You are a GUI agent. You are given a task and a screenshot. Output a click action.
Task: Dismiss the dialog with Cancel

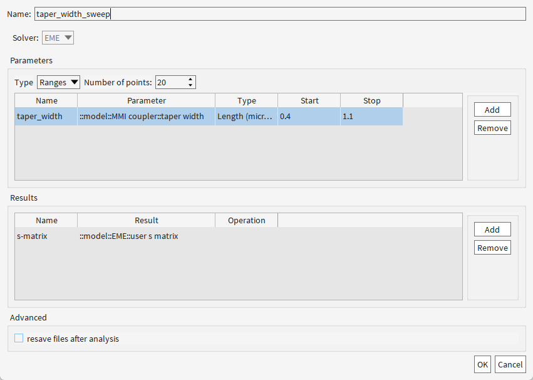(x=510, y=364)
